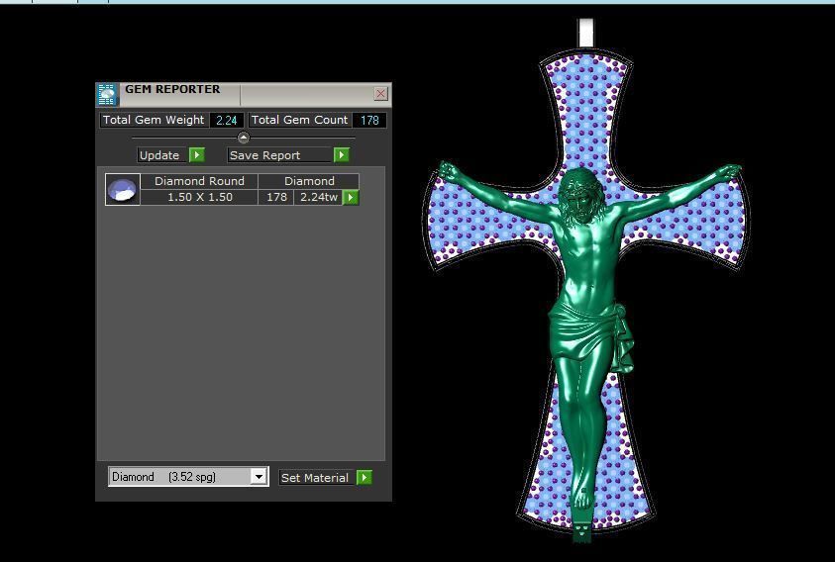Click the pendant bail atop the cross
The height and width of the screenshot is (562, 835).
point(585,33)
